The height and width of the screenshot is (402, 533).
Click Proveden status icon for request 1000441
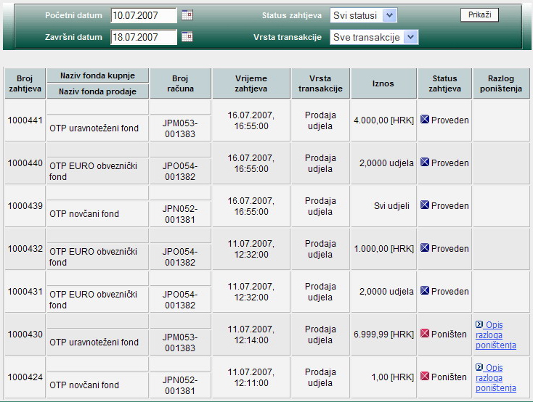(x=425, y=120)
